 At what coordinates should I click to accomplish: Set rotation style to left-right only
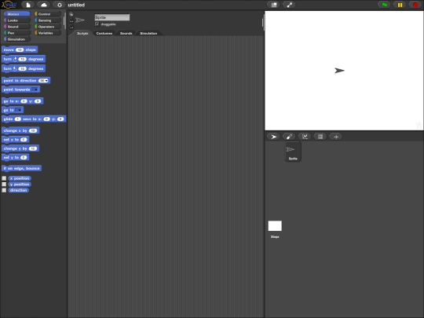71,21
